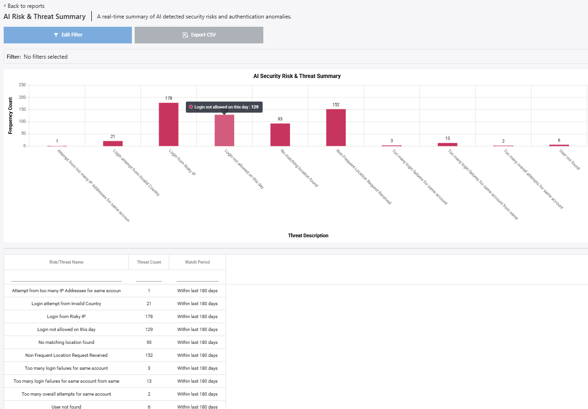Sort by Threat Count column header

tap(149, 262)
